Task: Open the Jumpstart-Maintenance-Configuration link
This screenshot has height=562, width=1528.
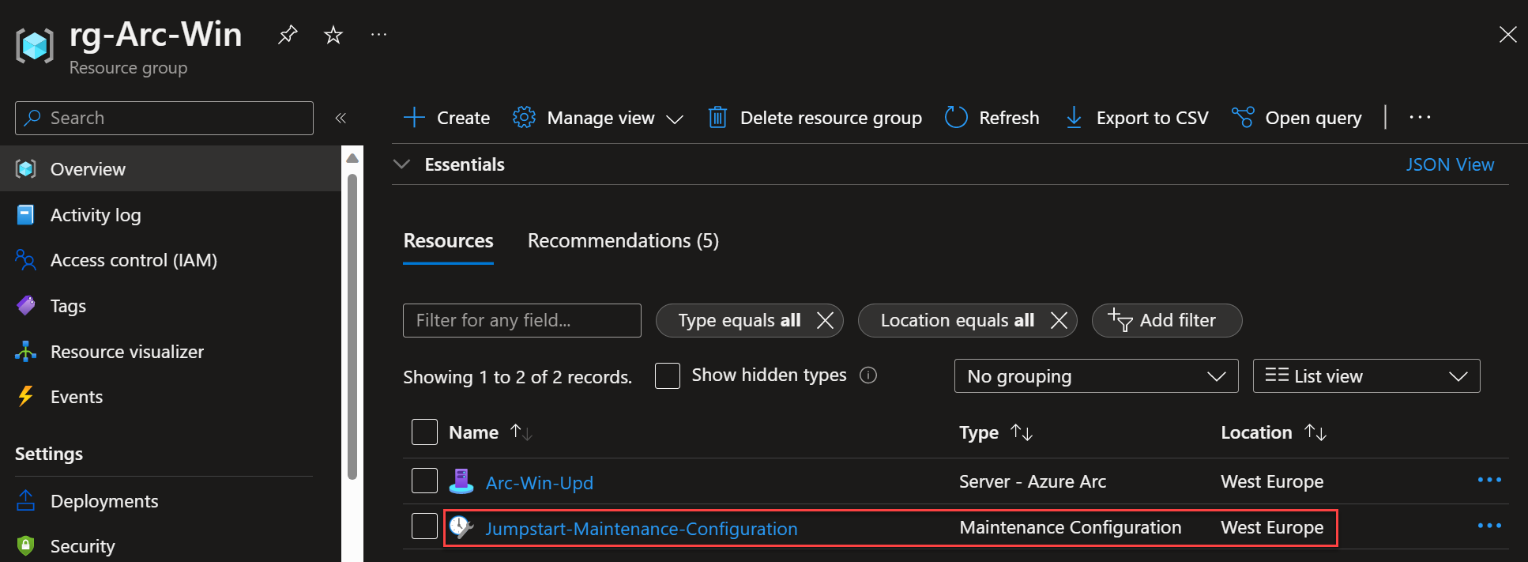Action: point(641,529)
